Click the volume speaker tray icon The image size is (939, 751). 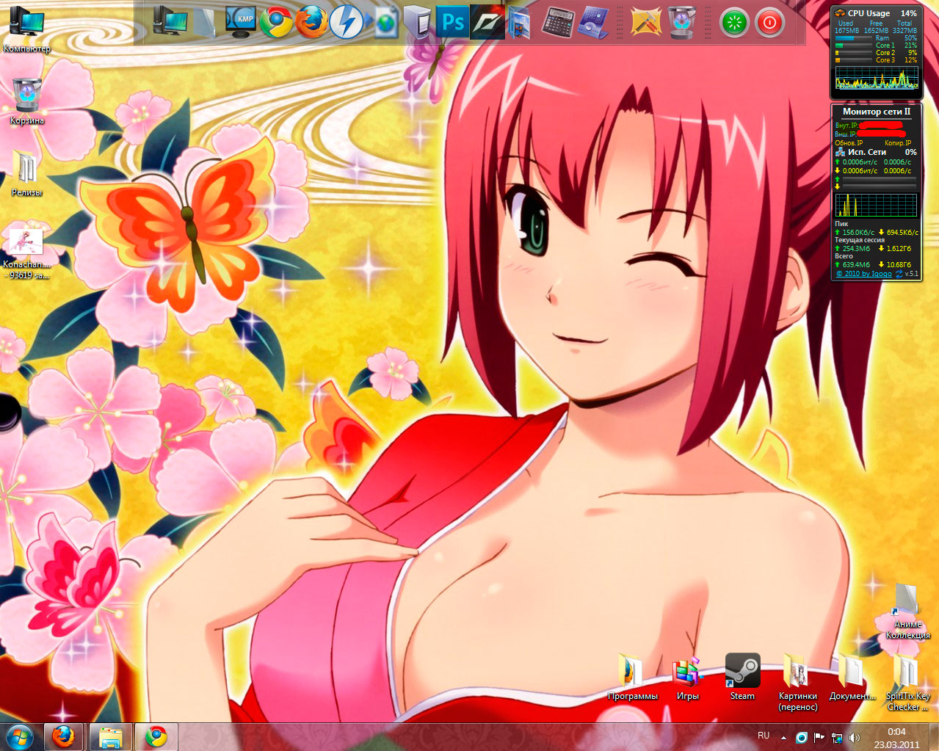click(x=854, y=737)
